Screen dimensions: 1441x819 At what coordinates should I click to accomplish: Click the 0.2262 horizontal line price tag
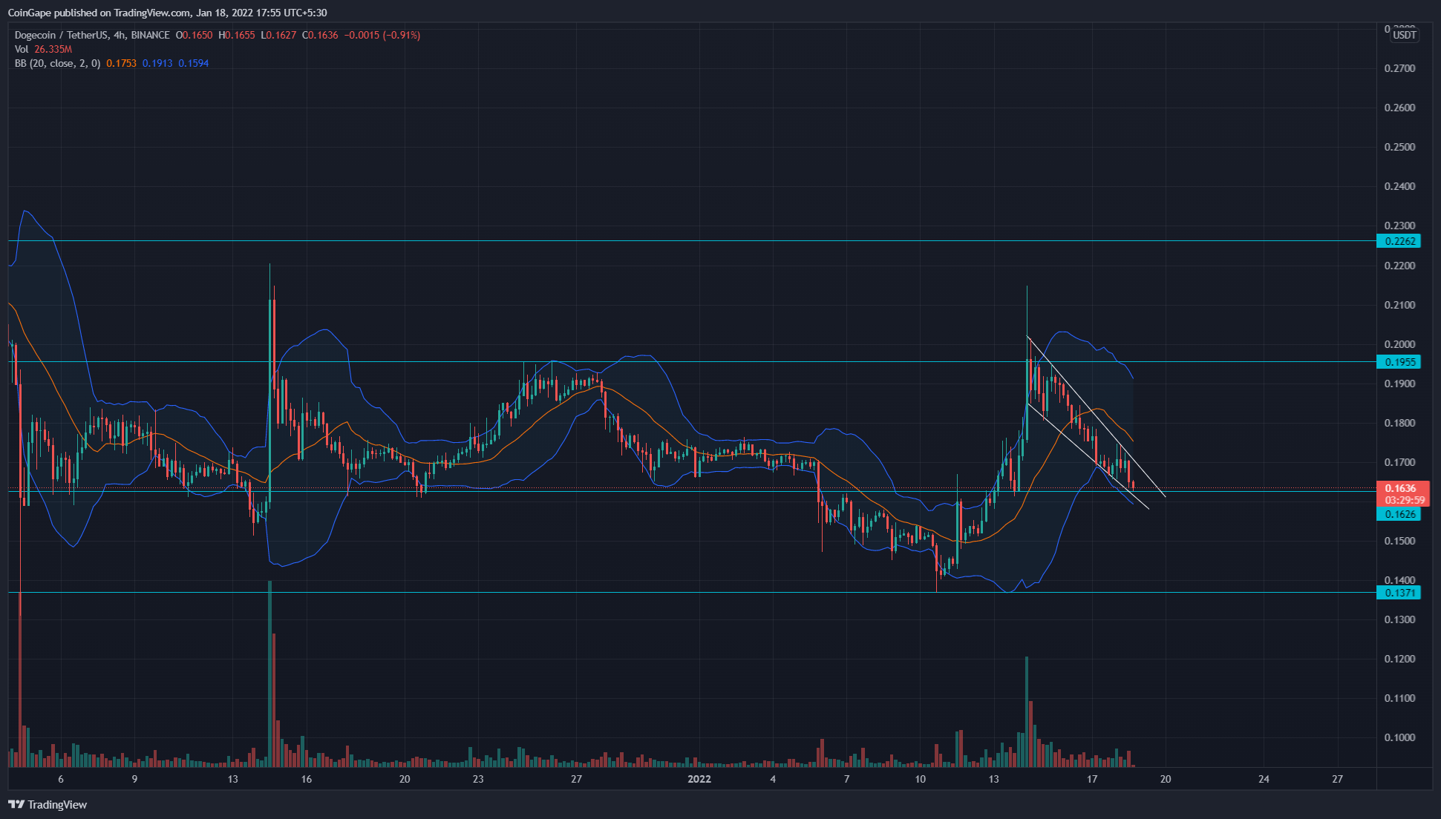[1399, 241]
